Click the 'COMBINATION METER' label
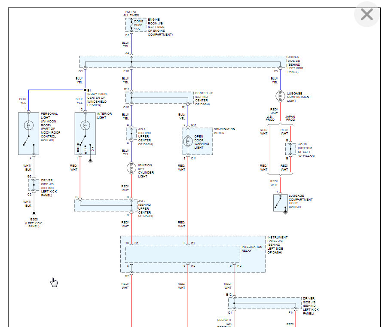The image size is (388, 327). click(224, 131)
